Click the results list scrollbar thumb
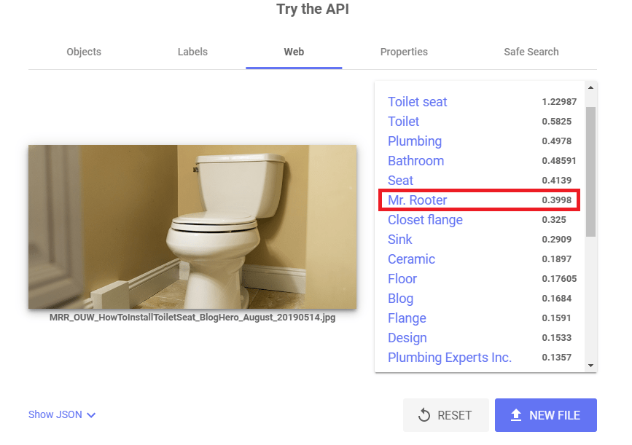Image resolution: width=632 pixels, height=445 pixels. (x=590, y=172)
